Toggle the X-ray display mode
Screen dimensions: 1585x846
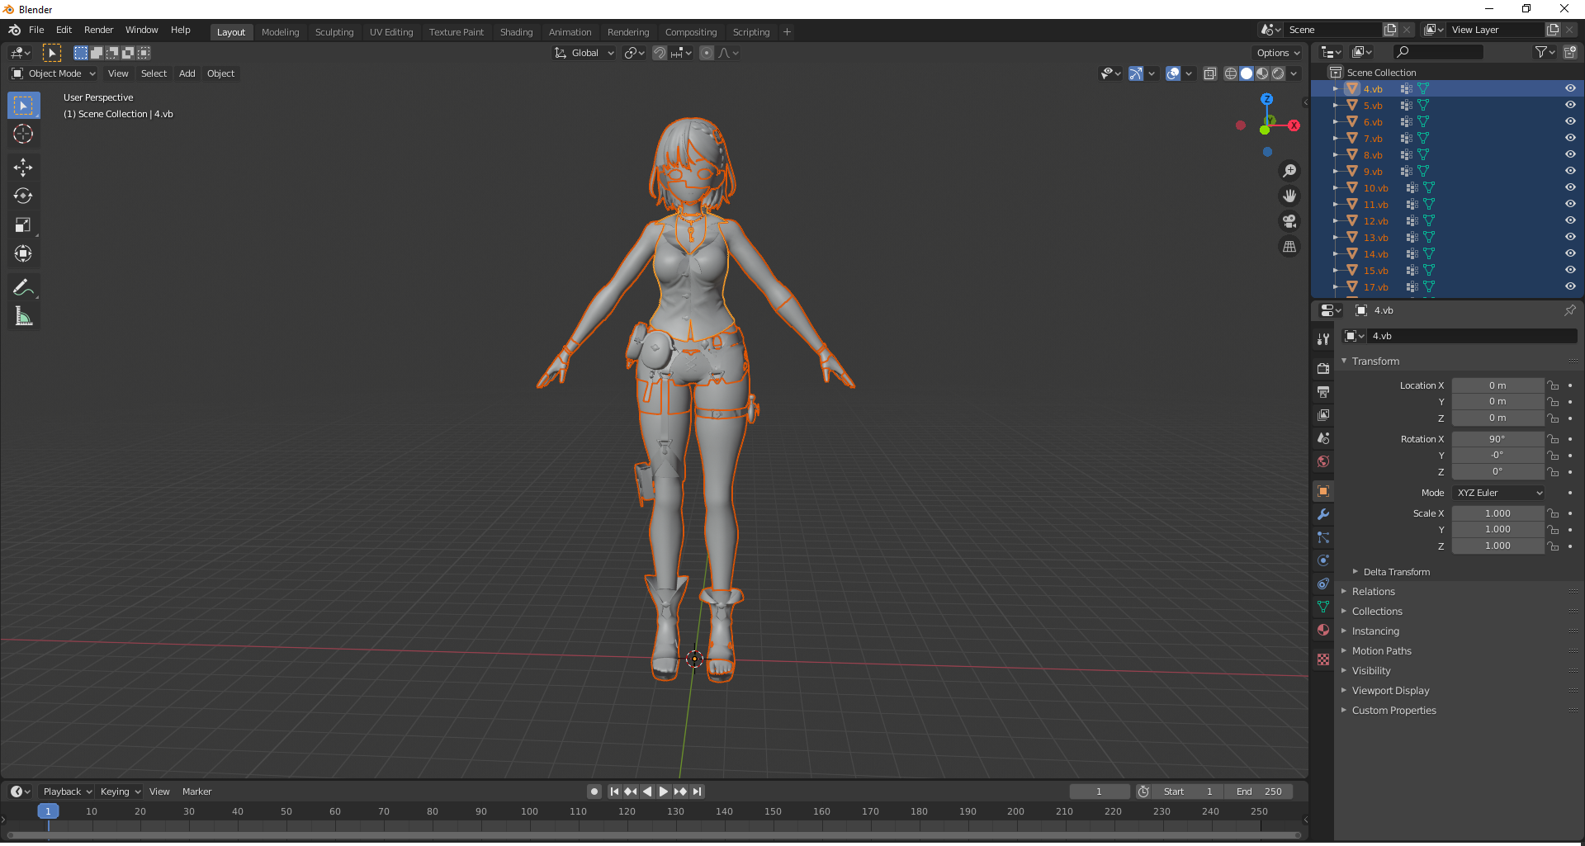pyautogui.click(x=1209, y=74)
